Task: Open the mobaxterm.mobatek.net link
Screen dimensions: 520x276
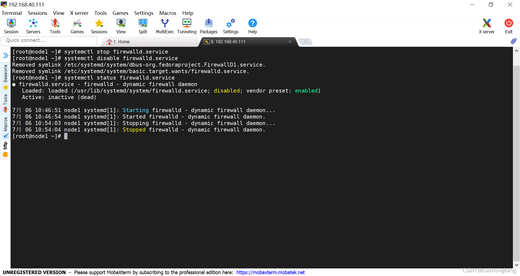Action: click(x=270, y=272)
